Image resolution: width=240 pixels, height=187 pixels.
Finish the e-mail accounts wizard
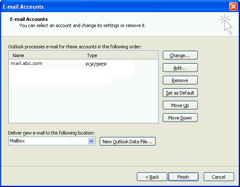[x=183, y=177]
